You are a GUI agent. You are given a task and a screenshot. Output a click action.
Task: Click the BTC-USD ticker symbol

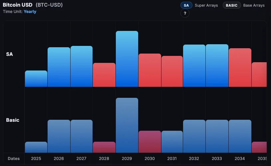click(x=49, y=5)
